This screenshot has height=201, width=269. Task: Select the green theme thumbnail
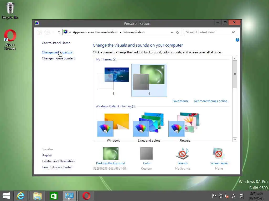(x=149, y=80)
